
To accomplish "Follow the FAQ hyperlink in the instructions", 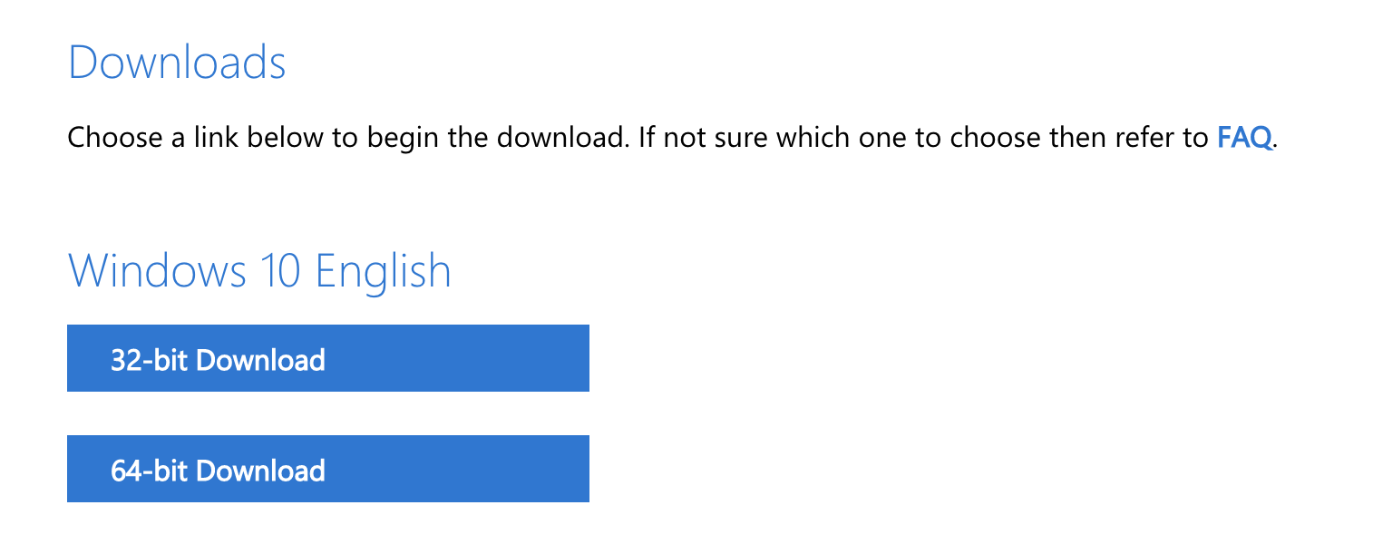I will tap(1244, 138).
